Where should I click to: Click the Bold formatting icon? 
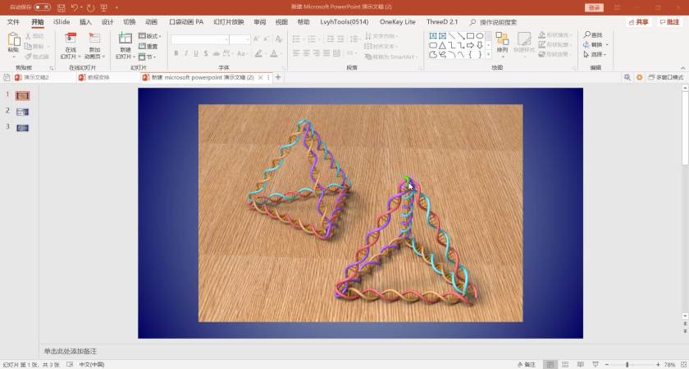176,53
